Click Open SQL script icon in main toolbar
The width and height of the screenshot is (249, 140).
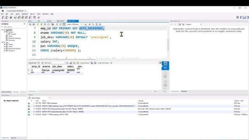click(7, 17)
